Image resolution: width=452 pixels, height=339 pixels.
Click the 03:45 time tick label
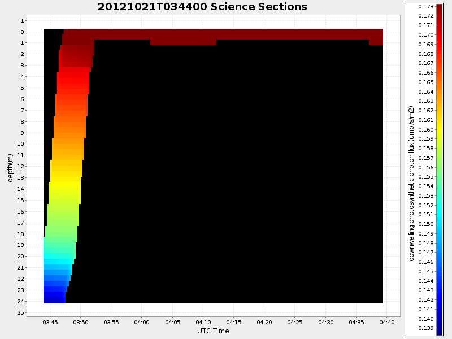[x=50, y=321]
